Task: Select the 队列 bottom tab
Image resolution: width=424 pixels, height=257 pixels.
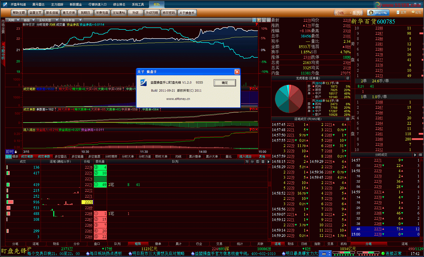Action: pyautogui.click(x=117, y=244)
